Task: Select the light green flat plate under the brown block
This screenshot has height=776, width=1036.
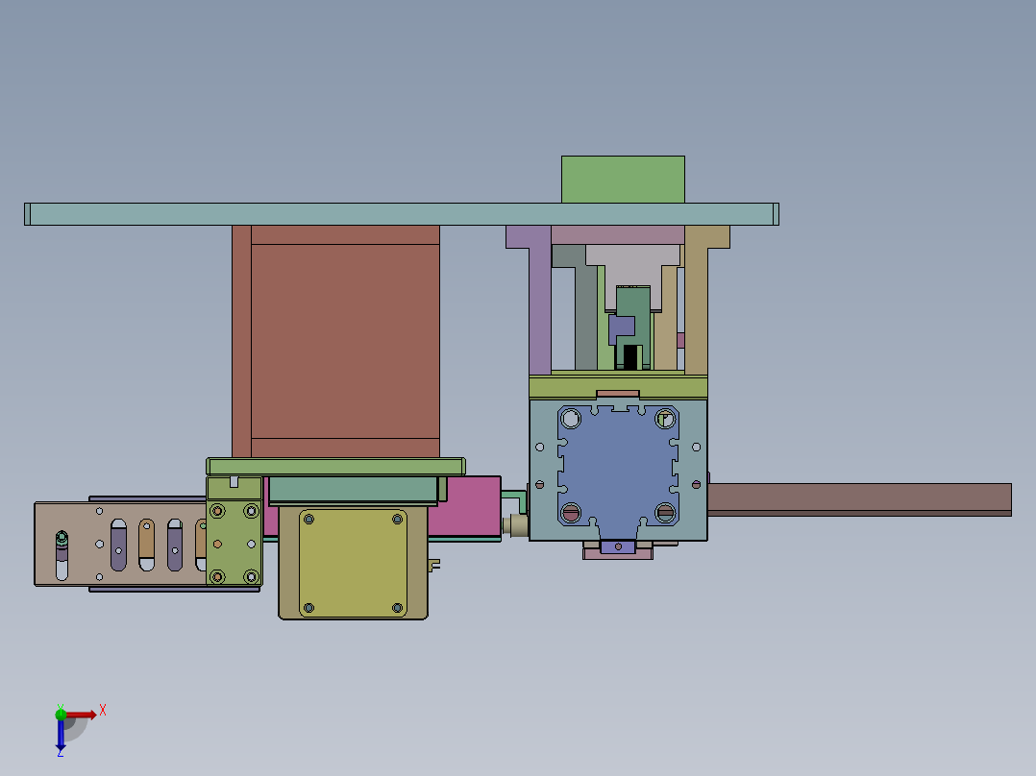Action: (x=335, y=466)
